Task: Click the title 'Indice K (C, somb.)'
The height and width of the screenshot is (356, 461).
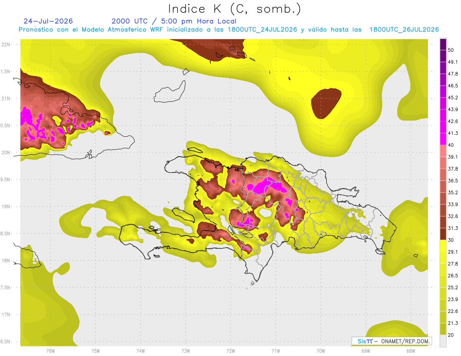Action: [x=234, y=9]
